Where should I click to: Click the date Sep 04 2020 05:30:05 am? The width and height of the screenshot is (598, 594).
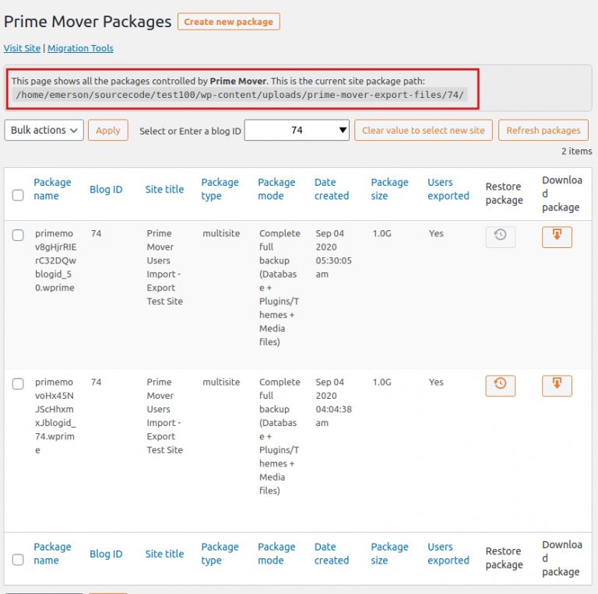(334, 253)
